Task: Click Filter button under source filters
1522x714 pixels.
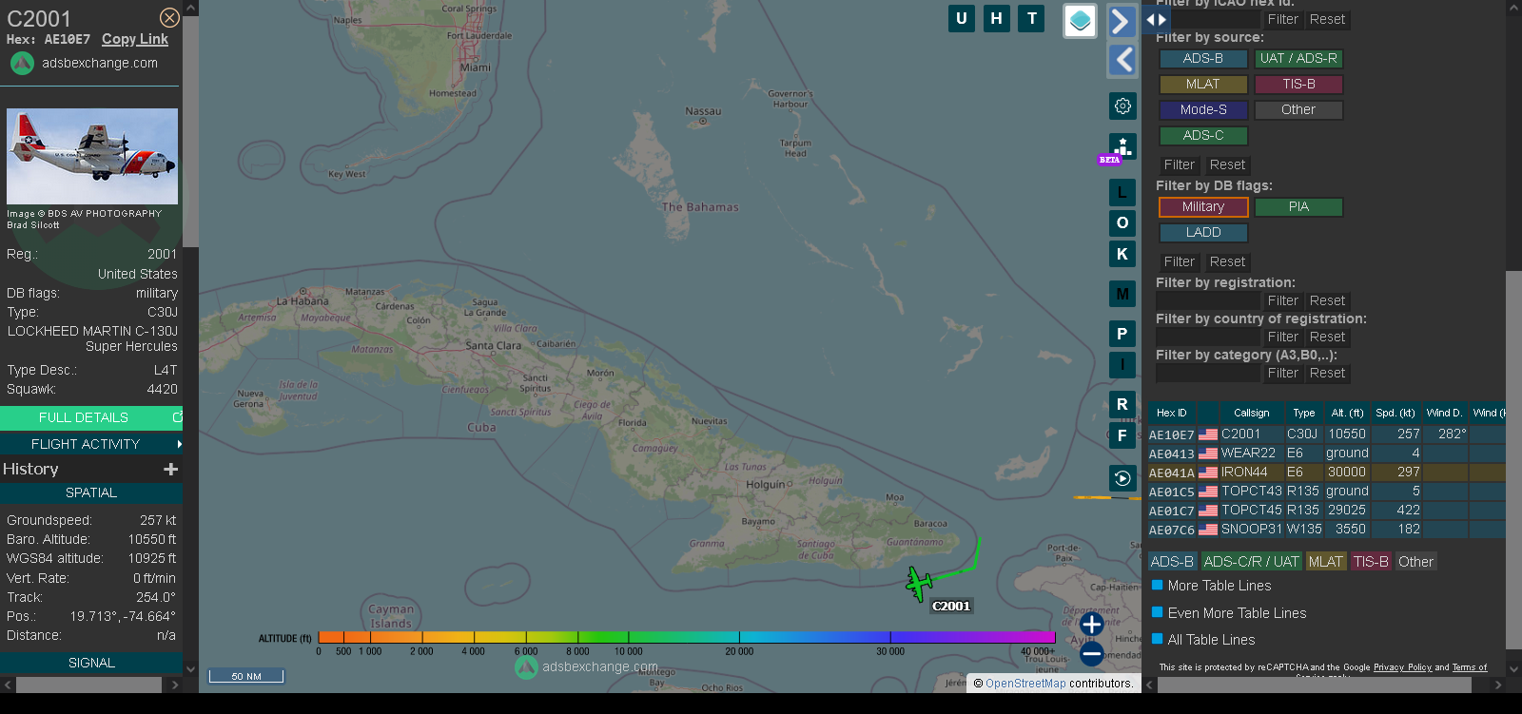Action: pyautogui.click(x=1180, y=164)
